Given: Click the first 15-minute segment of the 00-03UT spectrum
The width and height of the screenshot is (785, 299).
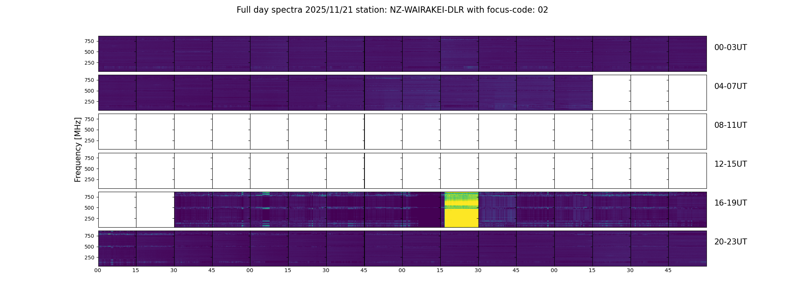Looking at the screenshot, I should (x=117, y=54).
